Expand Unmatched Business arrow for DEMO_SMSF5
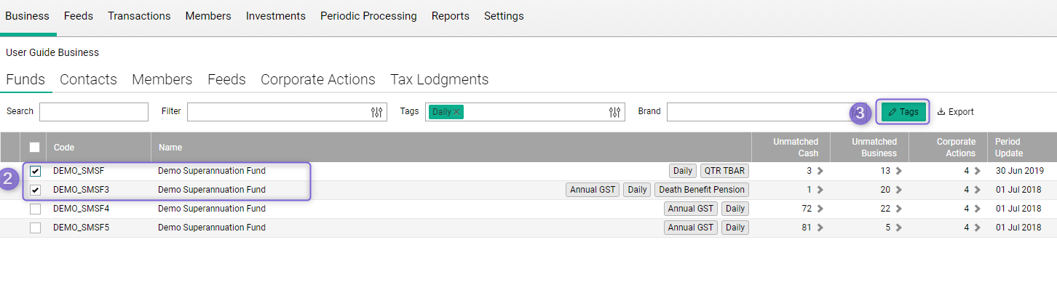This screenshot has height=285, width=1057. [899, 228]
